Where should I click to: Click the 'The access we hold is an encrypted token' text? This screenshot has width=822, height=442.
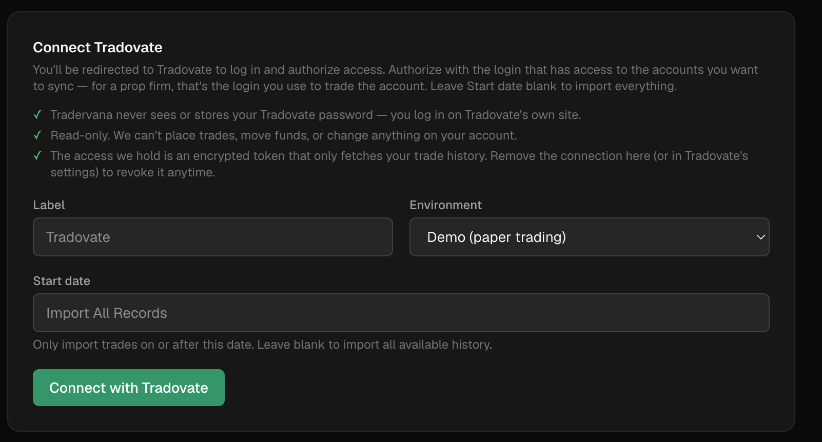click(399, 164)
